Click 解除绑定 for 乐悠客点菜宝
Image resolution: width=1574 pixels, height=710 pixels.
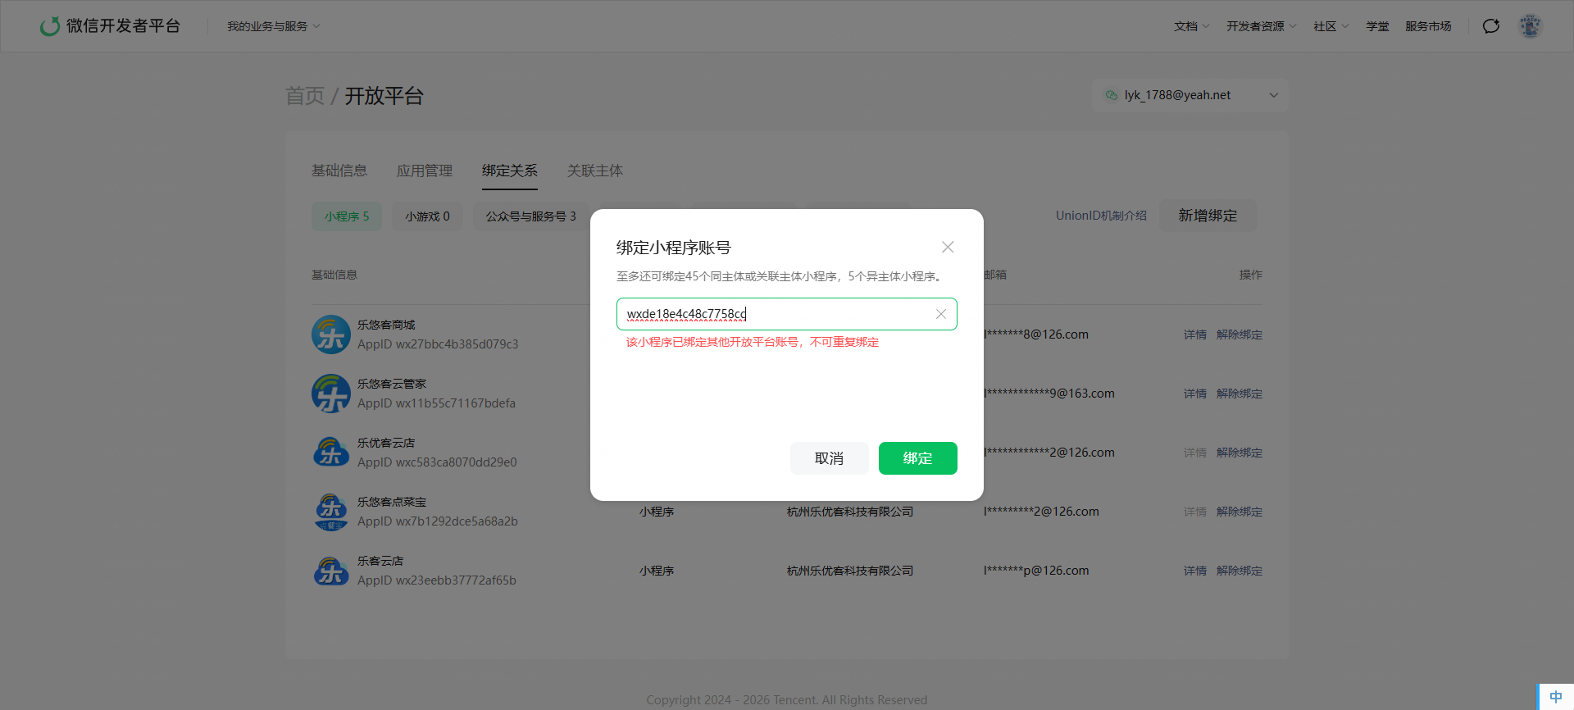coord(1240,512)
